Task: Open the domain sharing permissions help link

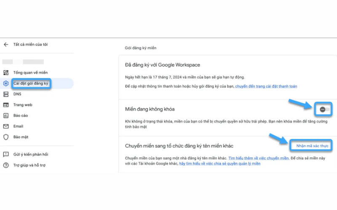Action: pos(219,163)
